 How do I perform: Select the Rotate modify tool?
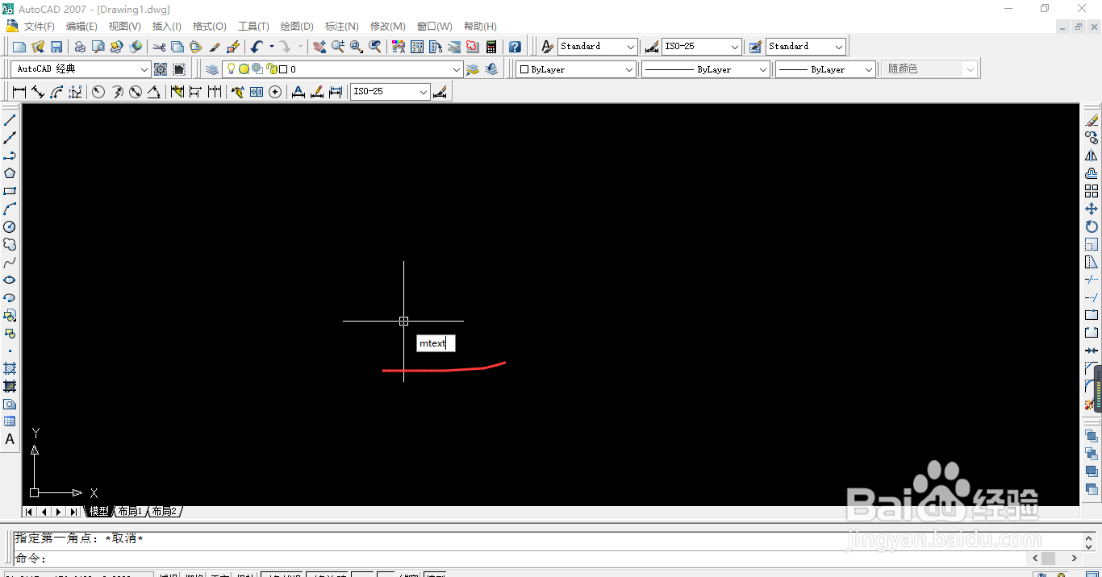(x=1092, y=226)
